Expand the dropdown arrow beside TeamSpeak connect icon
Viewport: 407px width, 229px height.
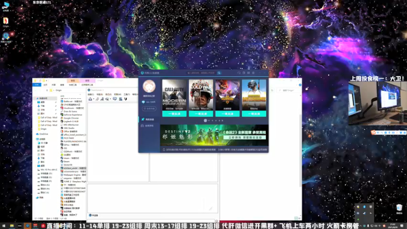click(x=94, y=99)
